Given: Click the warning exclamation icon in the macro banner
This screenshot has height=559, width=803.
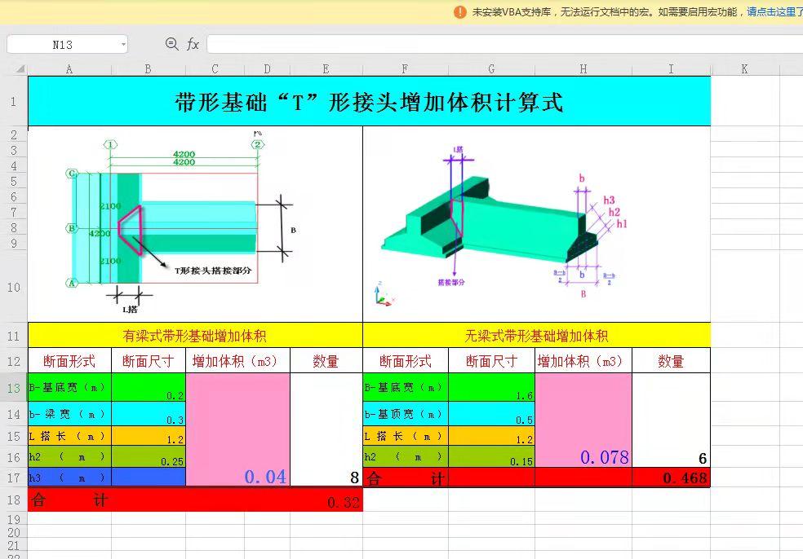Looking at the screenshot, I should tap(461, 13).
